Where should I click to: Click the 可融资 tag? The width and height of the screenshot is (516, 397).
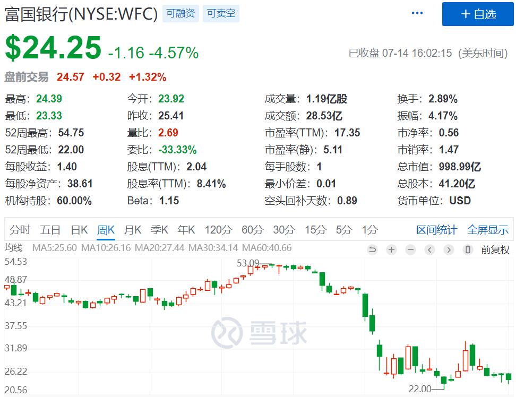click(x=180, y=13)
